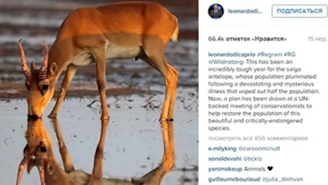Open the @Wildnetorg mention
The width and height of the screenshot is (328, 185).
[226, 62]
